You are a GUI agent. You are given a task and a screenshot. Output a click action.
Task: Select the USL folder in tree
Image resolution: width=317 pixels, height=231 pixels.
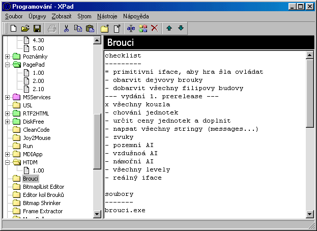[x=27, y=105]
